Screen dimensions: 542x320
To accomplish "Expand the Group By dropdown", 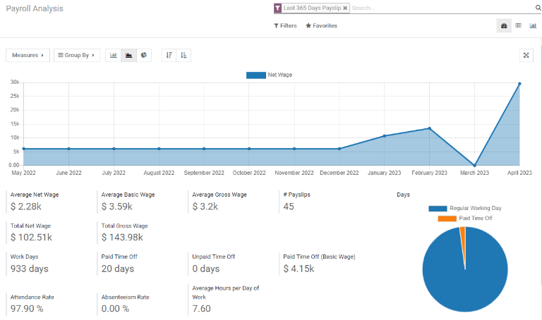I will [x=76, y=55].
